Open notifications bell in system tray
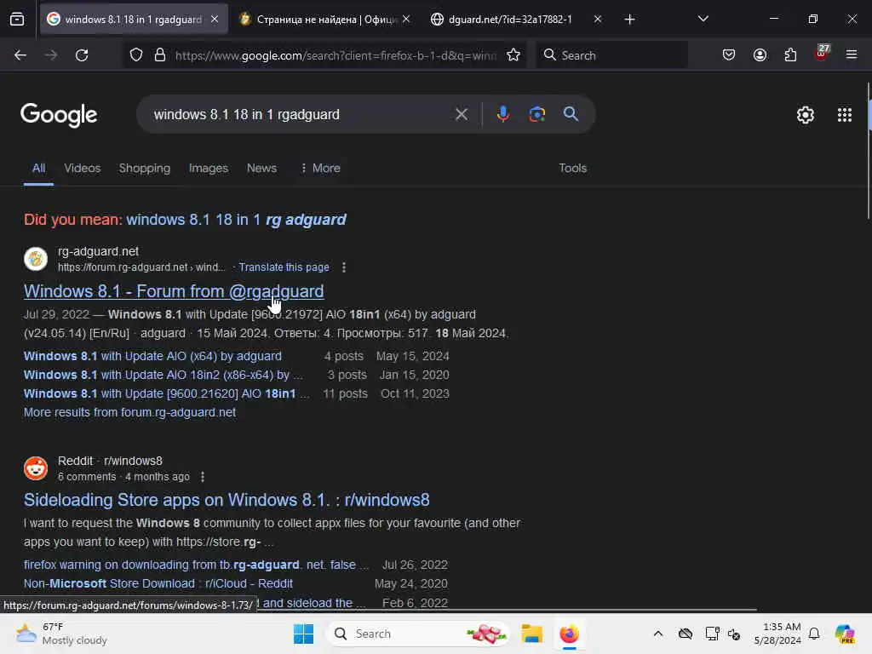 [x=814, y=634]
